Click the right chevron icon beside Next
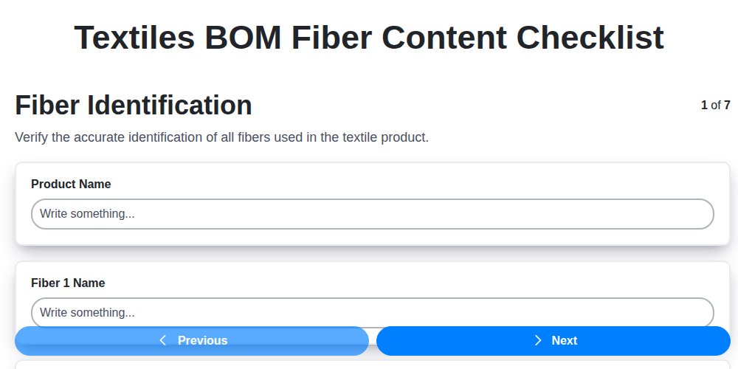The height and width of the screenshot is (369, 738). 538,340
